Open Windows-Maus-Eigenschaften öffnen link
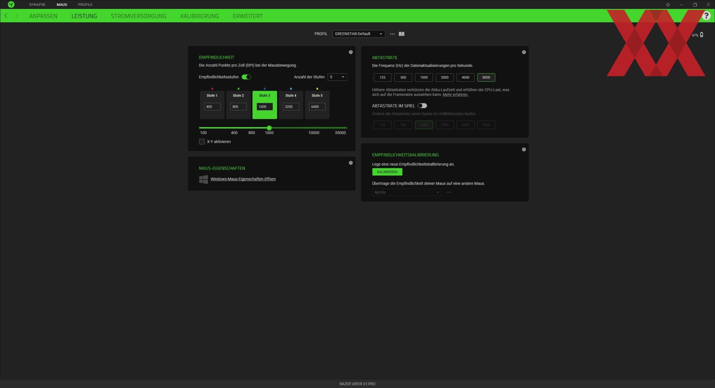Screen dimensions: 715x388 tap(243, 179)
